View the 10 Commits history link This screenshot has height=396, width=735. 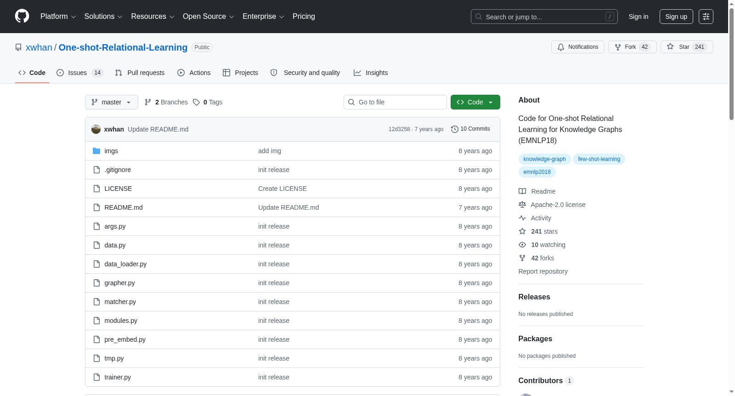[x=470, y=129]
